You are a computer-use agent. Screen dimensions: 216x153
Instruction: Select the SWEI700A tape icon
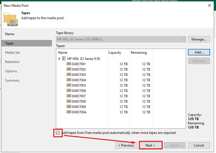click(x=69, y=112)
